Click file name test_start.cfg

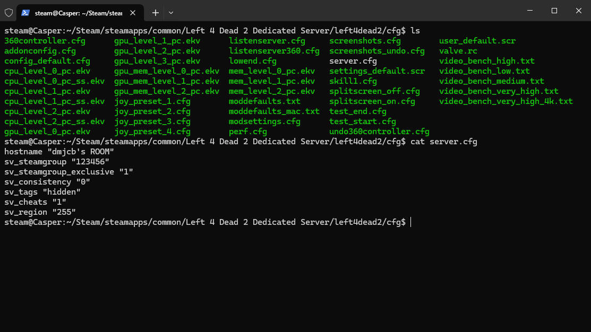coord(363,121)
